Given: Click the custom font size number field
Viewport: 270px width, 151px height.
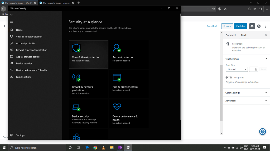Looking at the screenshot, I should 252,69.
